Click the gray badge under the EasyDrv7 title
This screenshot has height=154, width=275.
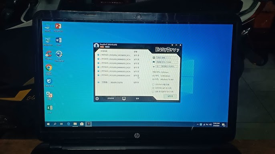pyautogui.click(x=107, y=47)
